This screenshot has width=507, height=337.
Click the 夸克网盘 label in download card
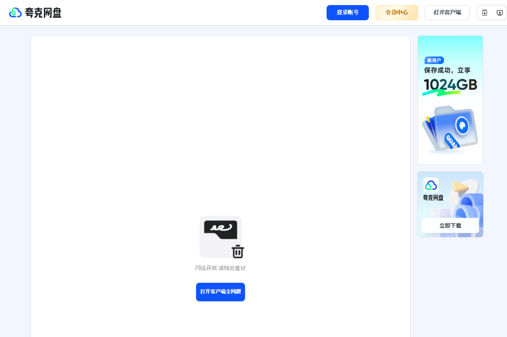coord(433,198)
